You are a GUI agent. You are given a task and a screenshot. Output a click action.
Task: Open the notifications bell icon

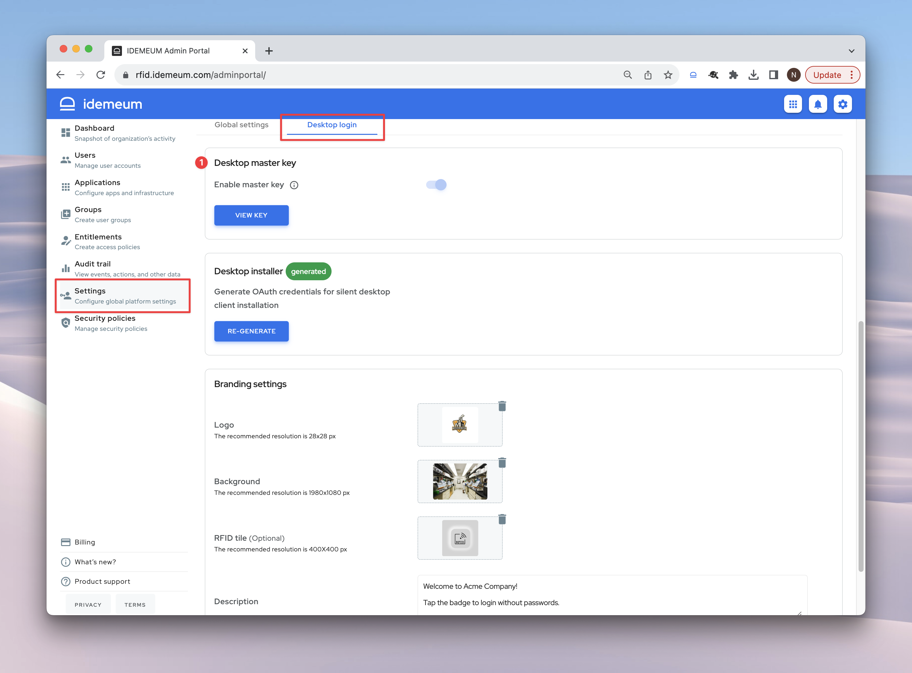(817, 104)
